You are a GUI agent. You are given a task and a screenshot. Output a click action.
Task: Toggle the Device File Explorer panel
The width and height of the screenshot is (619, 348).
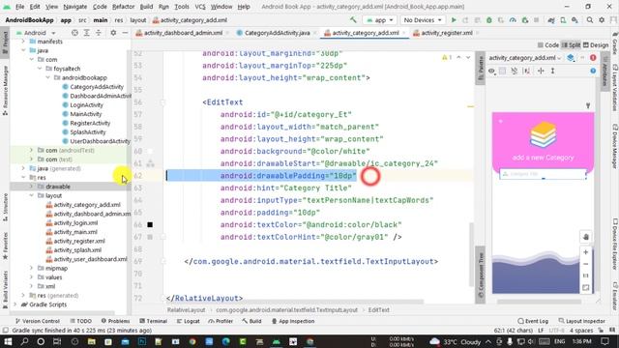pos(615,245)
